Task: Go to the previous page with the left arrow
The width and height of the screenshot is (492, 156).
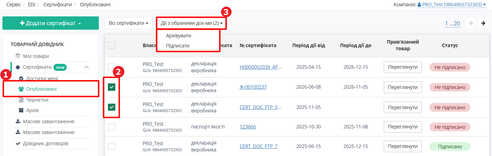Action: click(x=471, y=23)
